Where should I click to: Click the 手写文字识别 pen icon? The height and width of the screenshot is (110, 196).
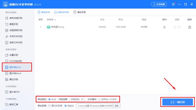pyautogui.click(x=7, y=36)
